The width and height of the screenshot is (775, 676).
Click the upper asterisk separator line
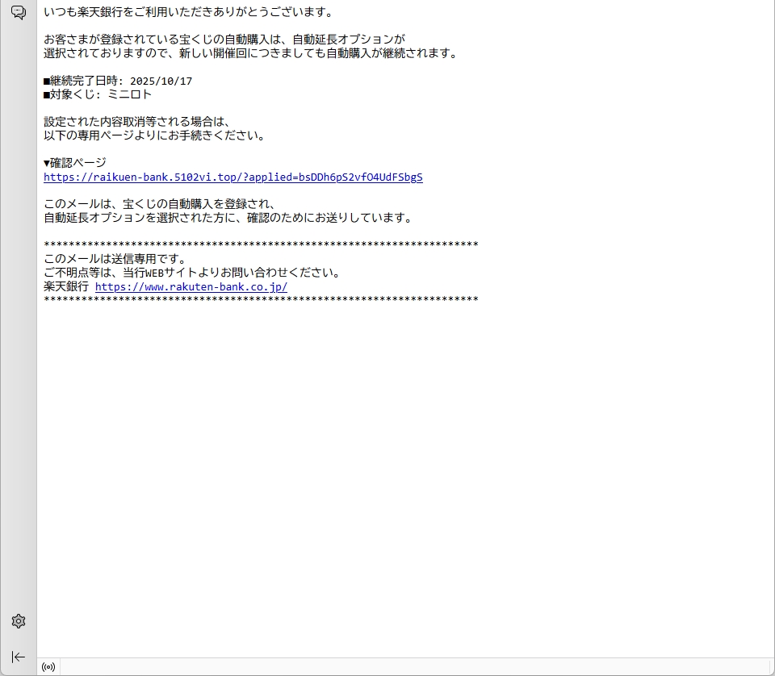pyautogui.click(x=260, y=245)
